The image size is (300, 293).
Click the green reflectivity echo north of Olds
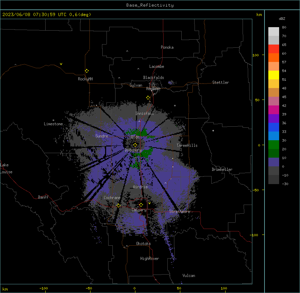[137, 132]
